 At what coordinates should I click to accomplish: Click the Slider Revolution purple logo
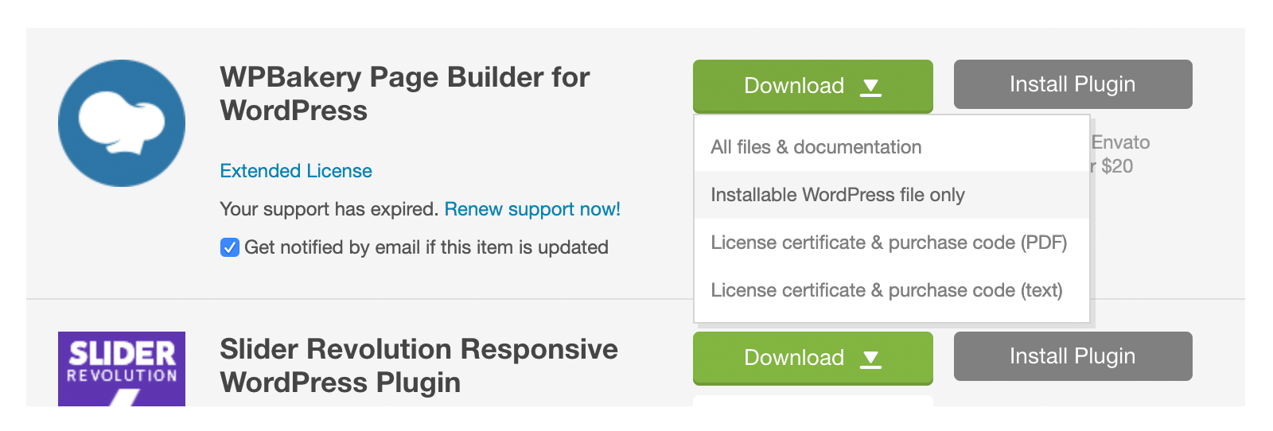[x=122, y=368]
